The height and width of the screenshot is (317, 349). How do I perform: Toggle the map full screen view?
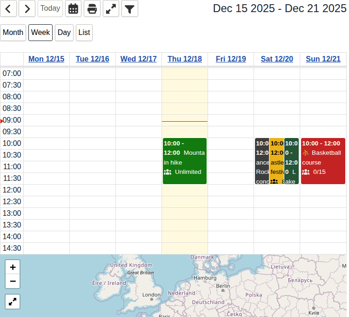tap(13, 302)
